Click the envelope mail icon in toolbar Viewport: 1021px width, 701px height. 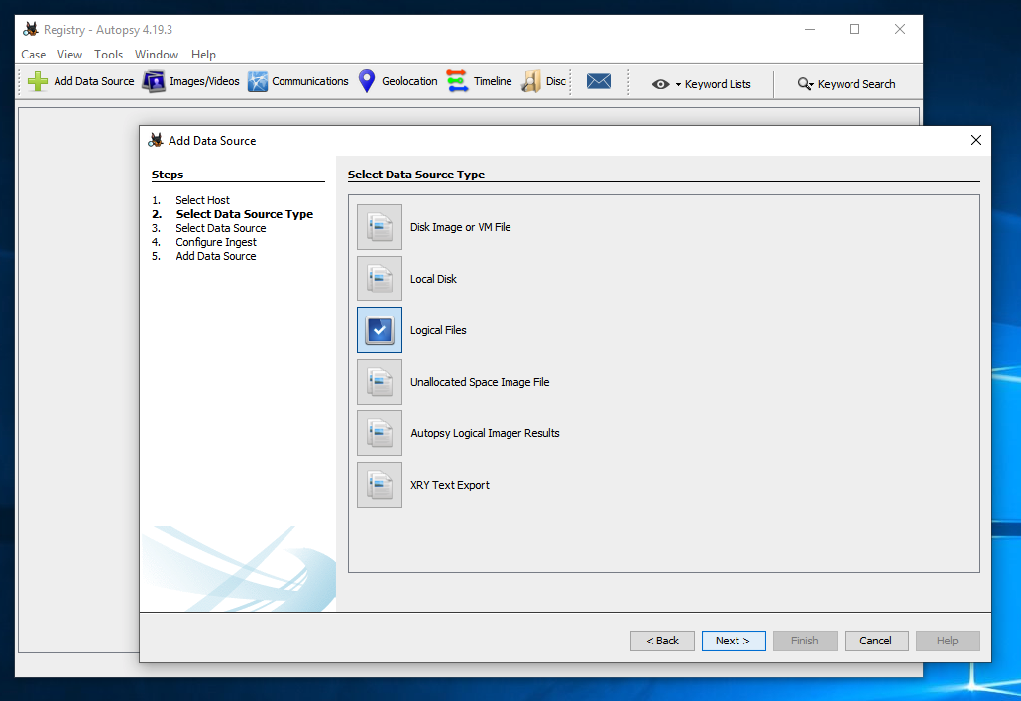click(599, 81)
